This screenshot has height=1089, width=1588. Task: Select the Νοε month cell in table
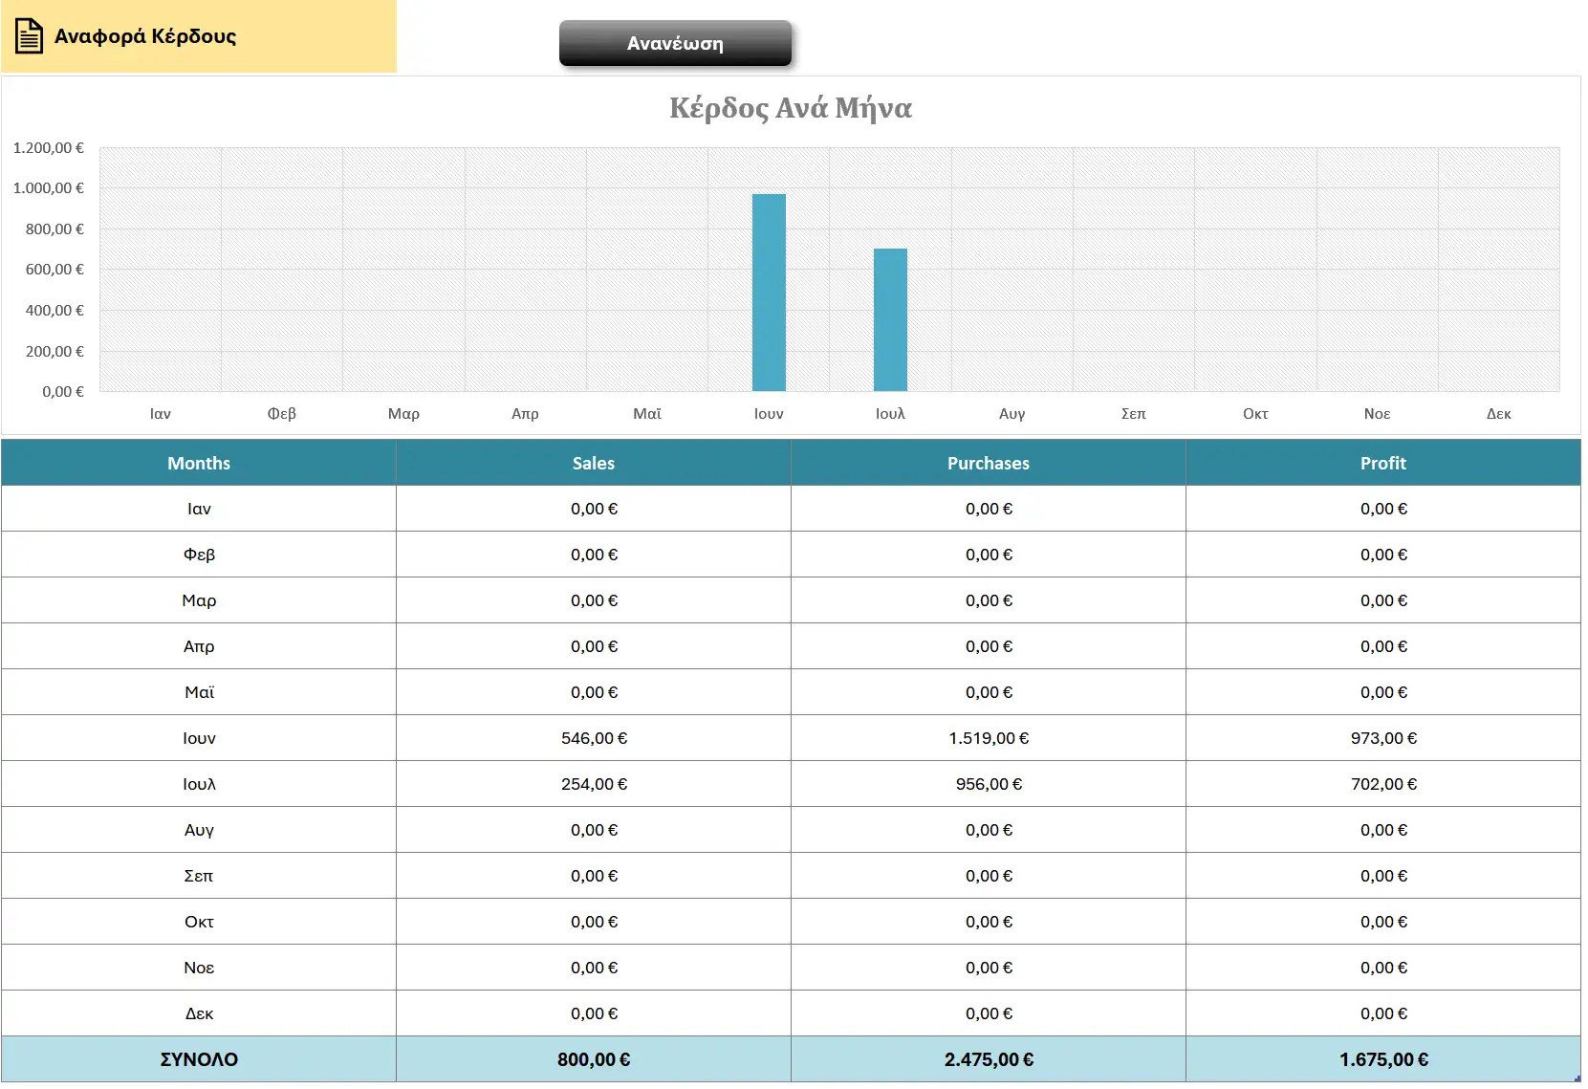199,968
